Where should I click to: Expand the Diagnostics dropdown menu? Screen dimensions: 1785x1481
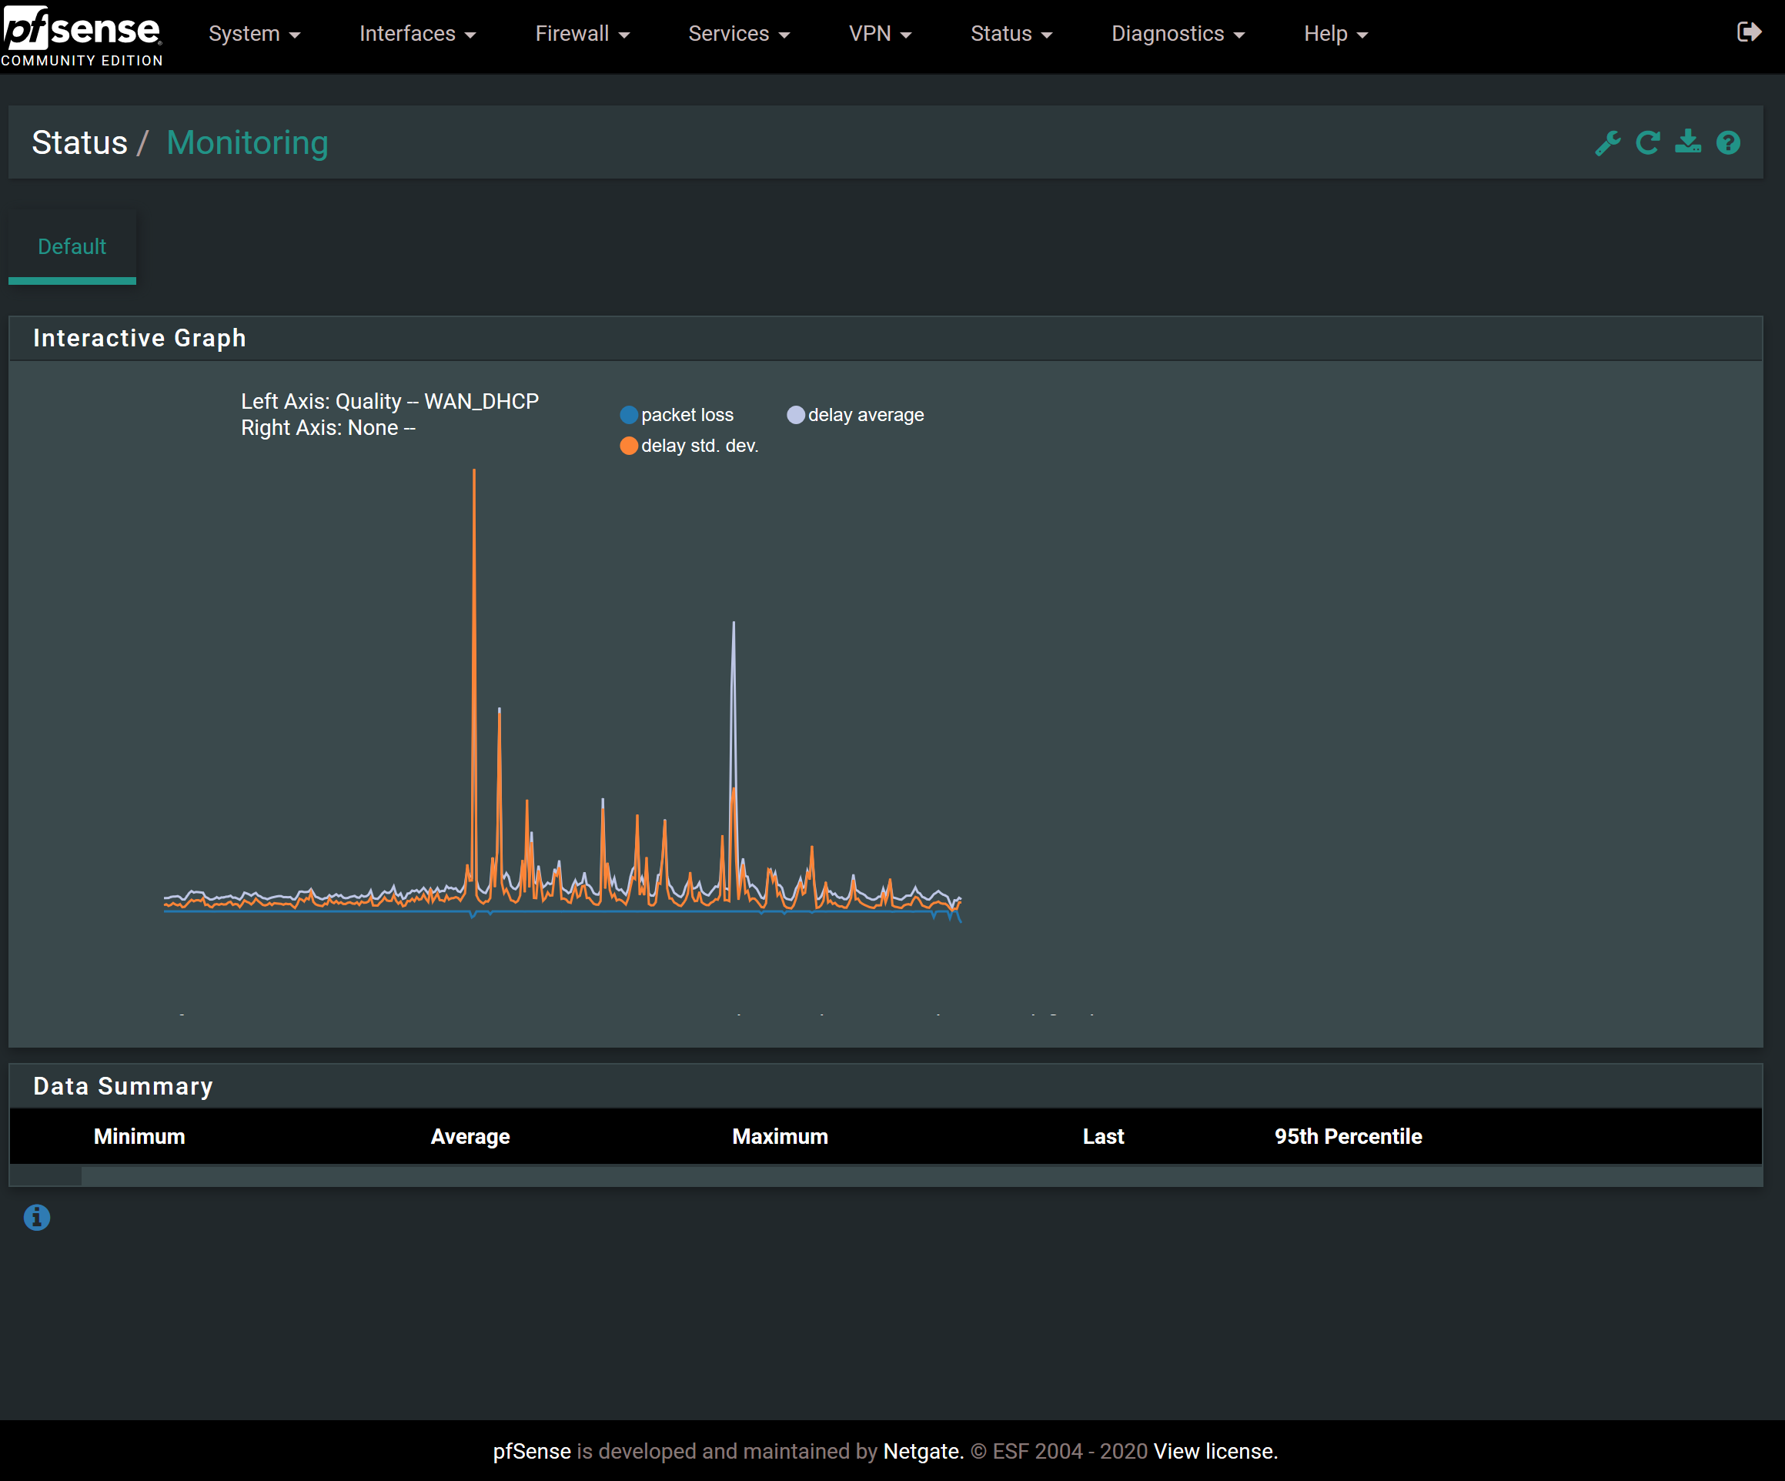click(1177, 34)
